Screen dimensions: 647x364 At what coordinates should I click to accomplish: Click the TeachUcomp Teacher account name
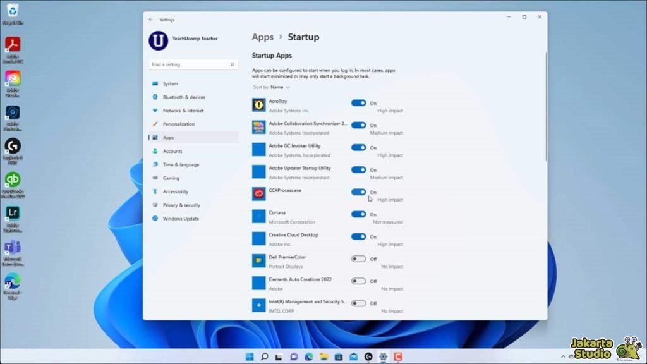[195, 39]
